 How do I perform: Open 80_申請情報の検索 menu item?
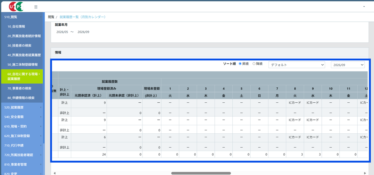22,98
